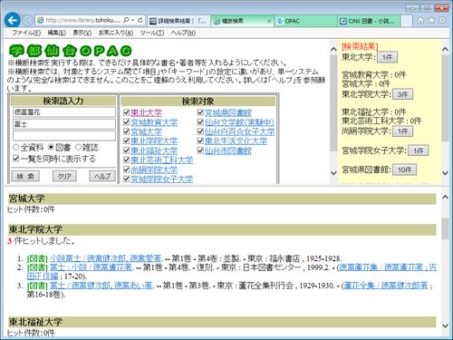Open the お気に入り(A) menu
Screen dimensions: 453x340
coord(116,33)
